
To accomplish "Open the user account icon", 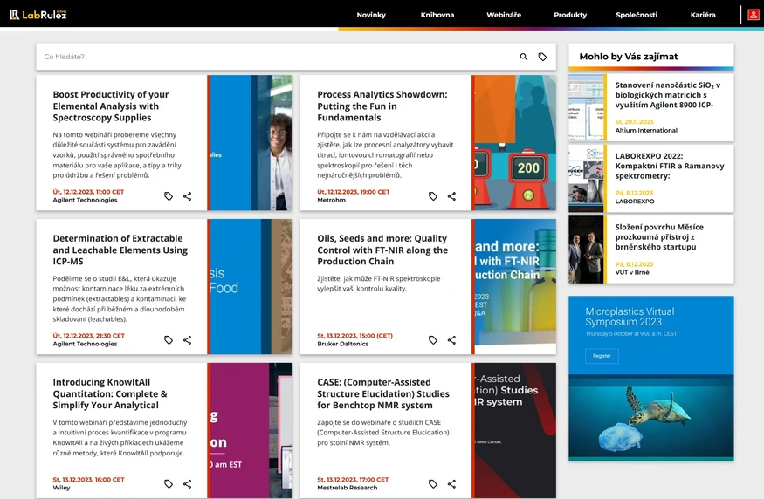I will point(754,15).
